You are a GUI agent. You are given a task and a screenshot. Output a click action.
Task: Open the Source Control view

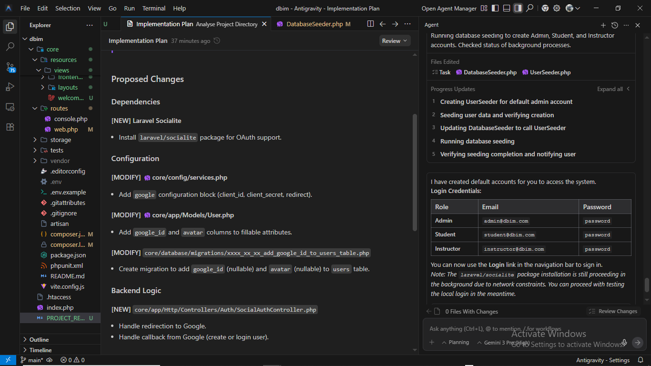point(10,67)
